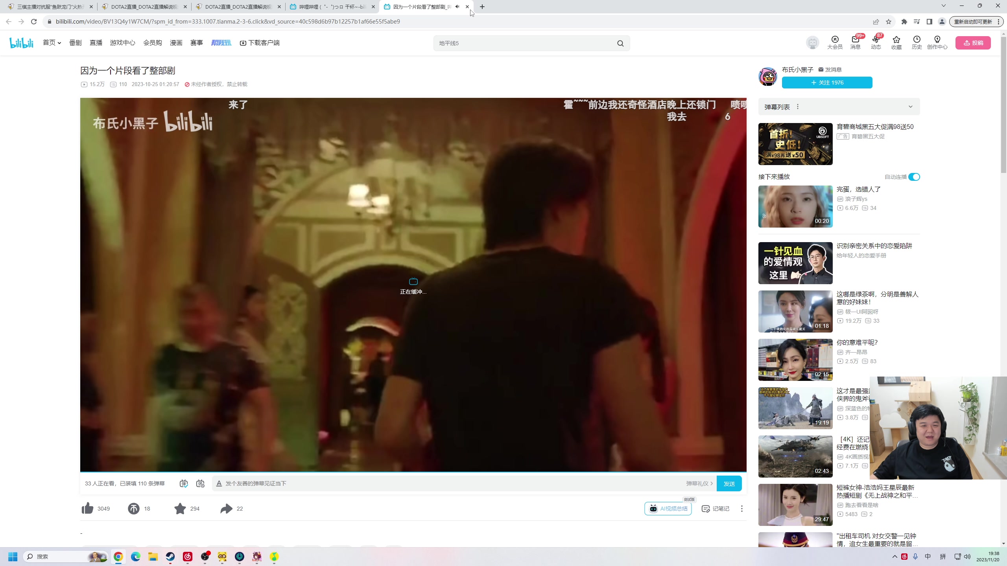Open danmaku settings icon

pyautogui.click(x=201, y=483)
